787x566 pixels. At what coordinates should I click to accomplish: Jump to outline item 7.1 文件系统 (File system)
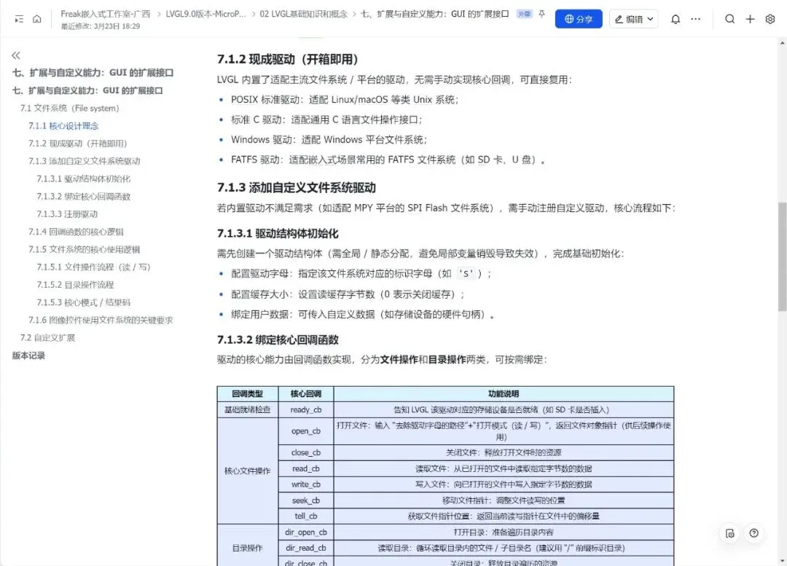tap(70, 108)
